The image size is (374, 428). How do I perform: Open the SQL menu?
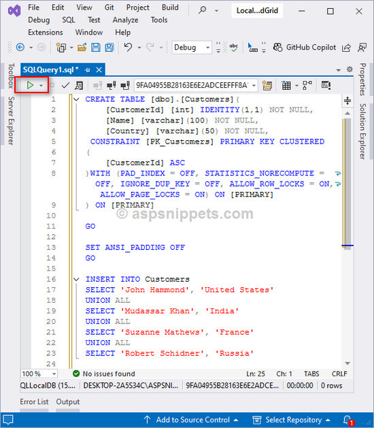[x=68, y=20]
